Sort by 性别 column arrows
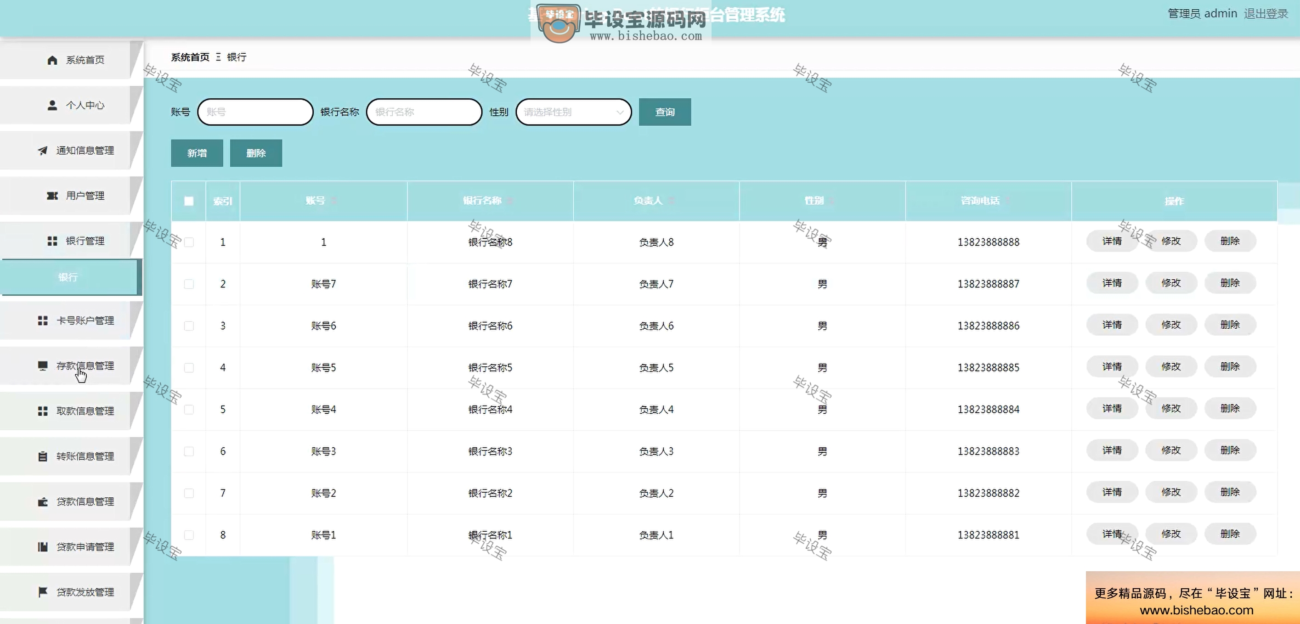Viewport: 1300px width, 624px height. pyautogui.click(x=831, y=201)
